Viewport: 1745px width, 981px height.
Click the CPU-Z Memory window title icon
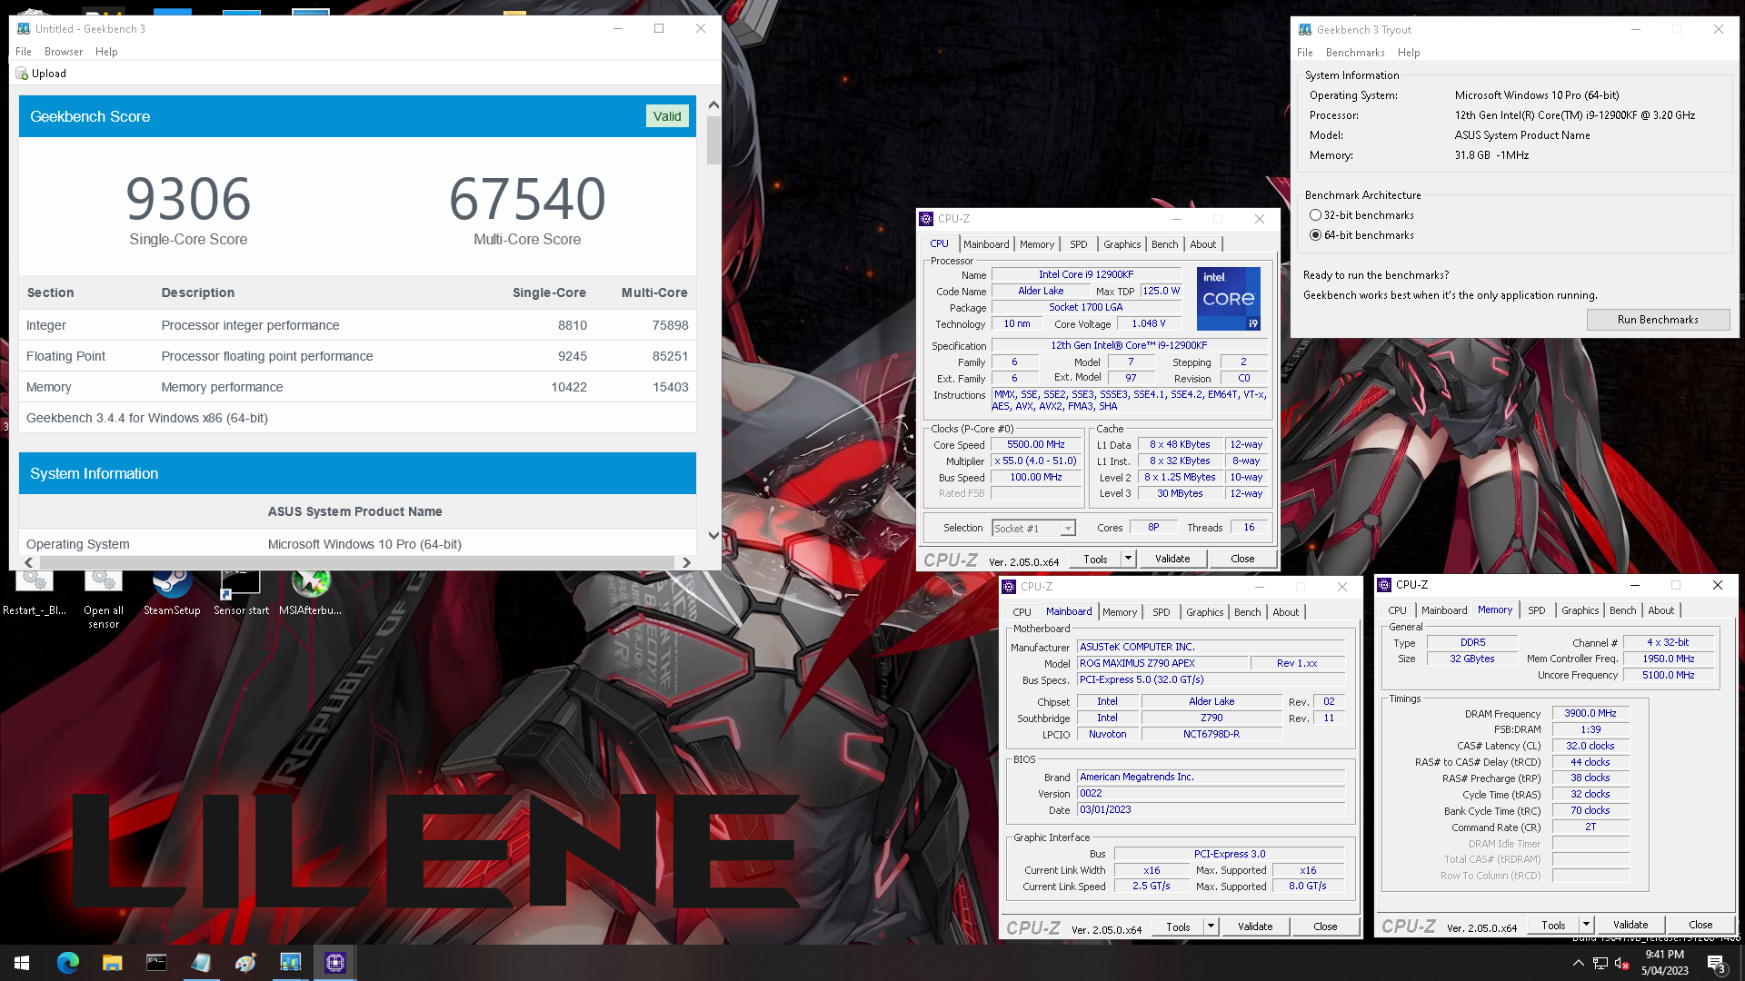(1384, 585)
